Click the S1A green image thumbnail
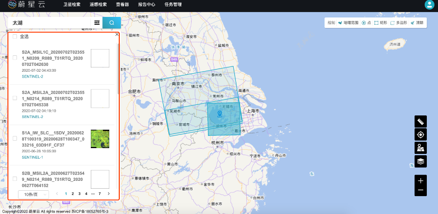This screenshot has width=438, height=214. pos(100,139)
